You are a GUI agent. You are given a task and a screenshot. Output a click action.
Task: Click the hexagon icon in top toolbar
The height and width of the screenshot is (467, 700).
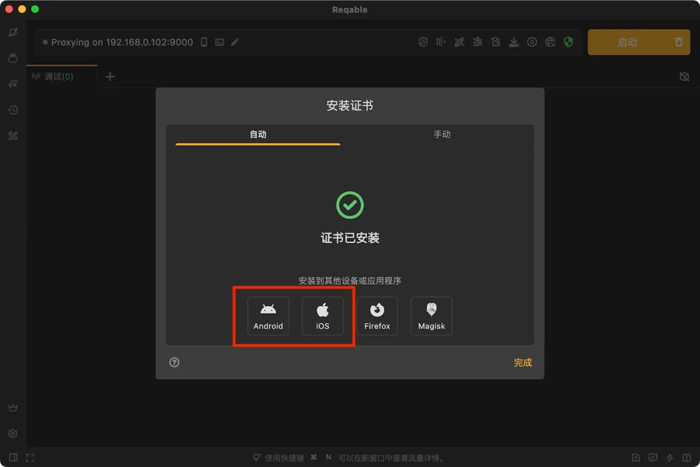tap(423, 42)
